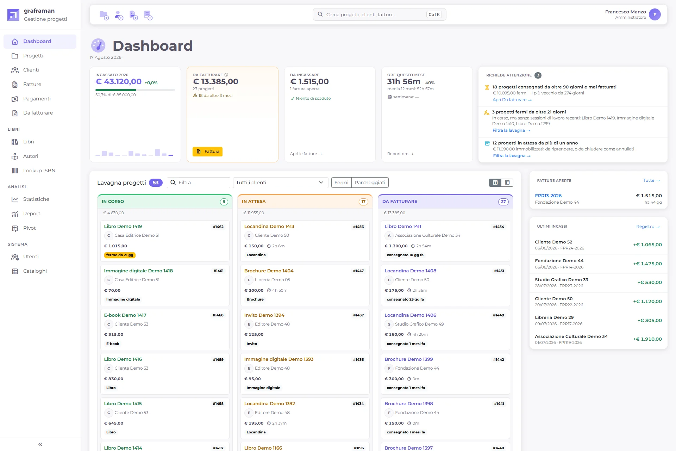
Task: Click the Statistiche chart icon
Action: (15, 199)
